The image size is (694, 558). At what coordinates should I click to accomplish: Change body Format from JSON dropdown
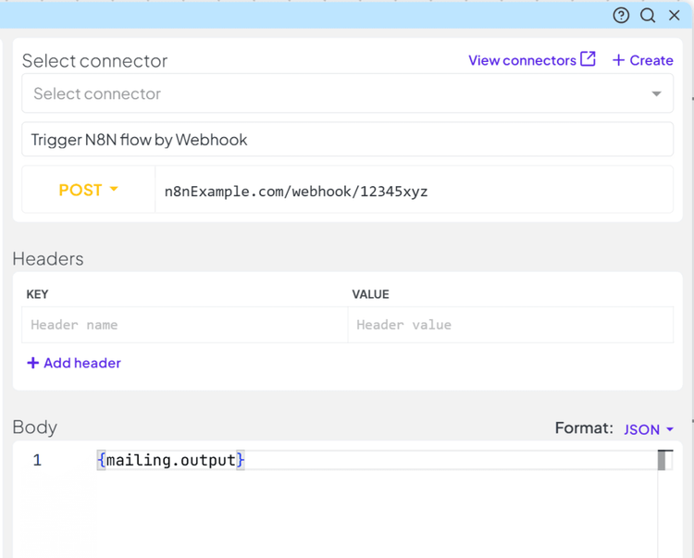pyautogui.click(x=649, y=428)
